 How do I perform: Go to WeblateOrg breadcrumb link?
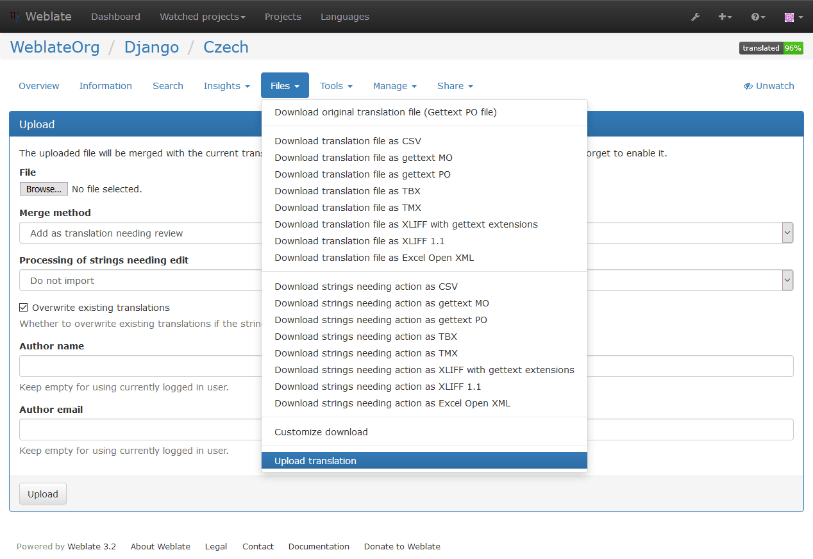[x=55, y=47]
